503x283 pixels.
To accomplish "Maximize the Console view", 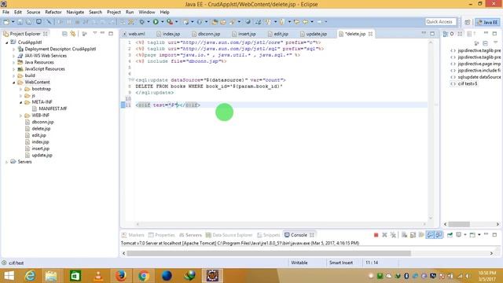I will coord(494,235).
